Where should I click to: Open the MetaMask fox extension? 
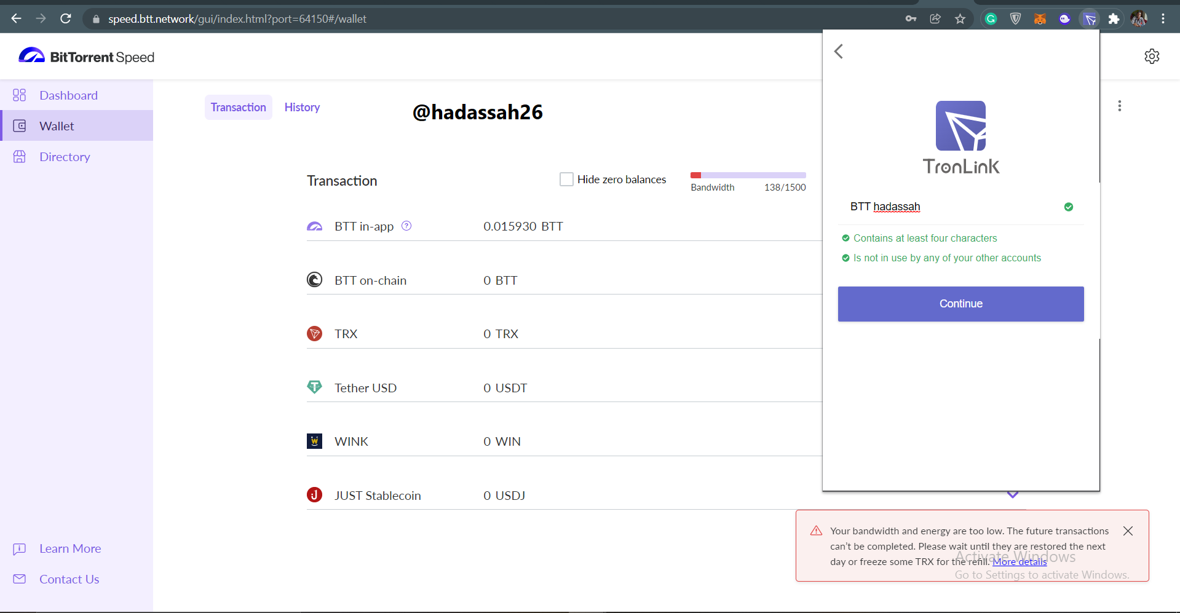(1040, 19)
